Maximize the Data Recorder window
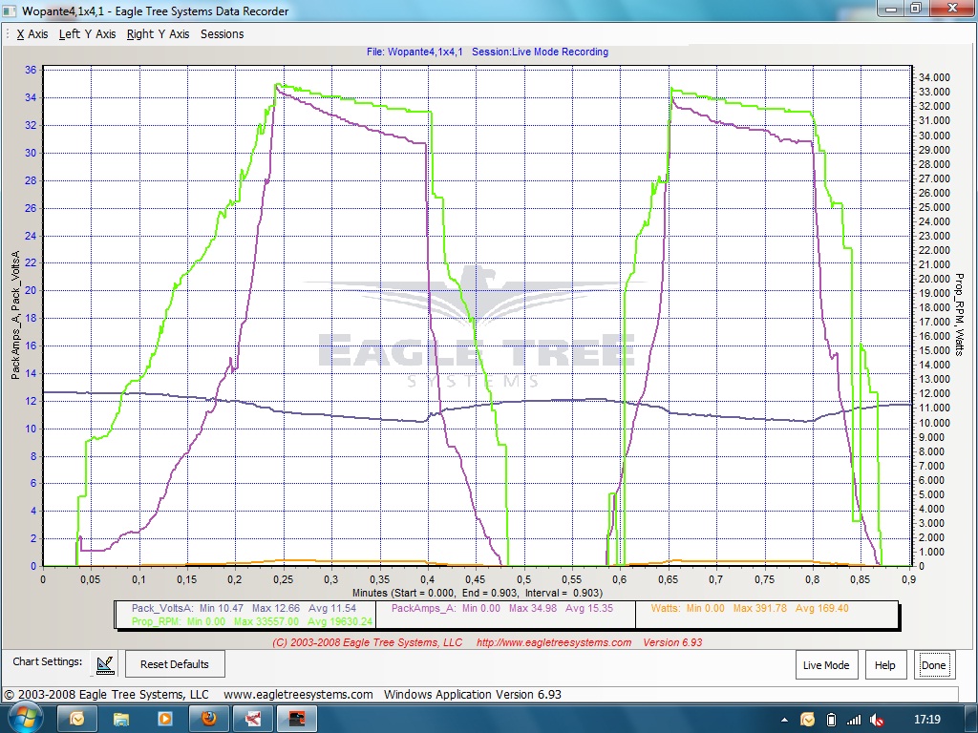This screenshot has width=978, height=733. pos(916,8)
